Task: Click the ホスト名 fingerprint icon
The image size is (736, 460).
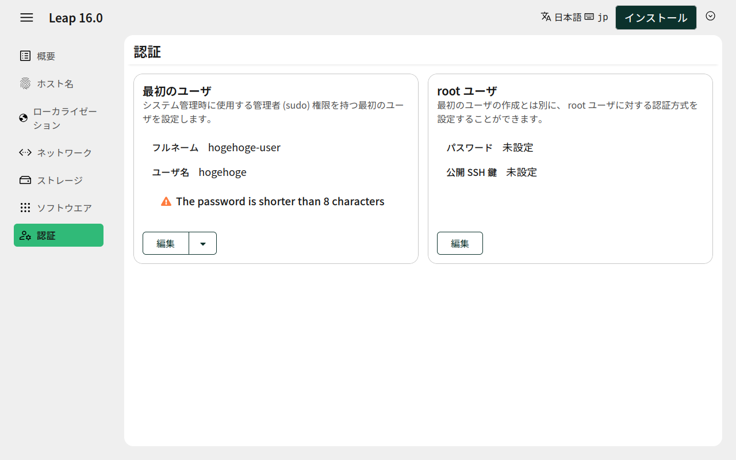Action: 25,83
